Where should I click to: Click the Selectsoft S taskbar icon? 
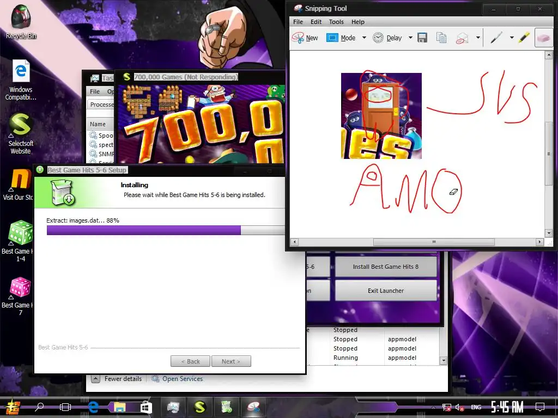tap(200, 407)
